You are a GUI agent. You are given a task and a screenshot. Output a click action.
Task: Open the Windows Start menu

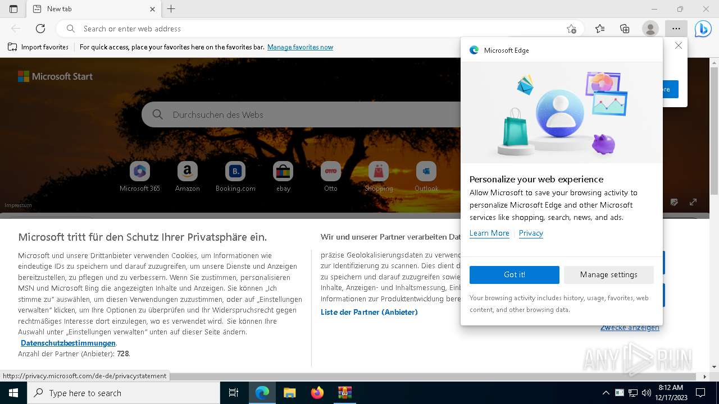coord(13,393)
